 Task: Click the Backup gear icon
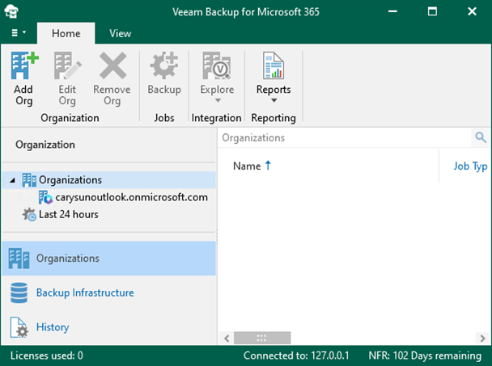point(164,66)
